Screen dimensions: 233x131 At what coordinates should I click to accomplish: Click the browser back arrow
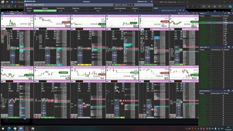[x=3, y=7]
